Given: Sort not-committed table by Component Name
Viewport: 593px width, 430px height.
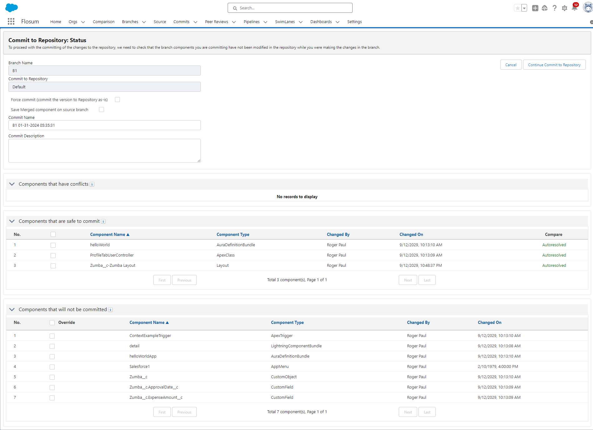Looking at the screenshot, I should (149, 322).
